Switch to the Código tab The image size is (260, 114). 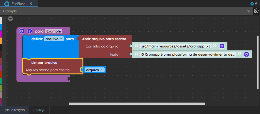[39, 110]
